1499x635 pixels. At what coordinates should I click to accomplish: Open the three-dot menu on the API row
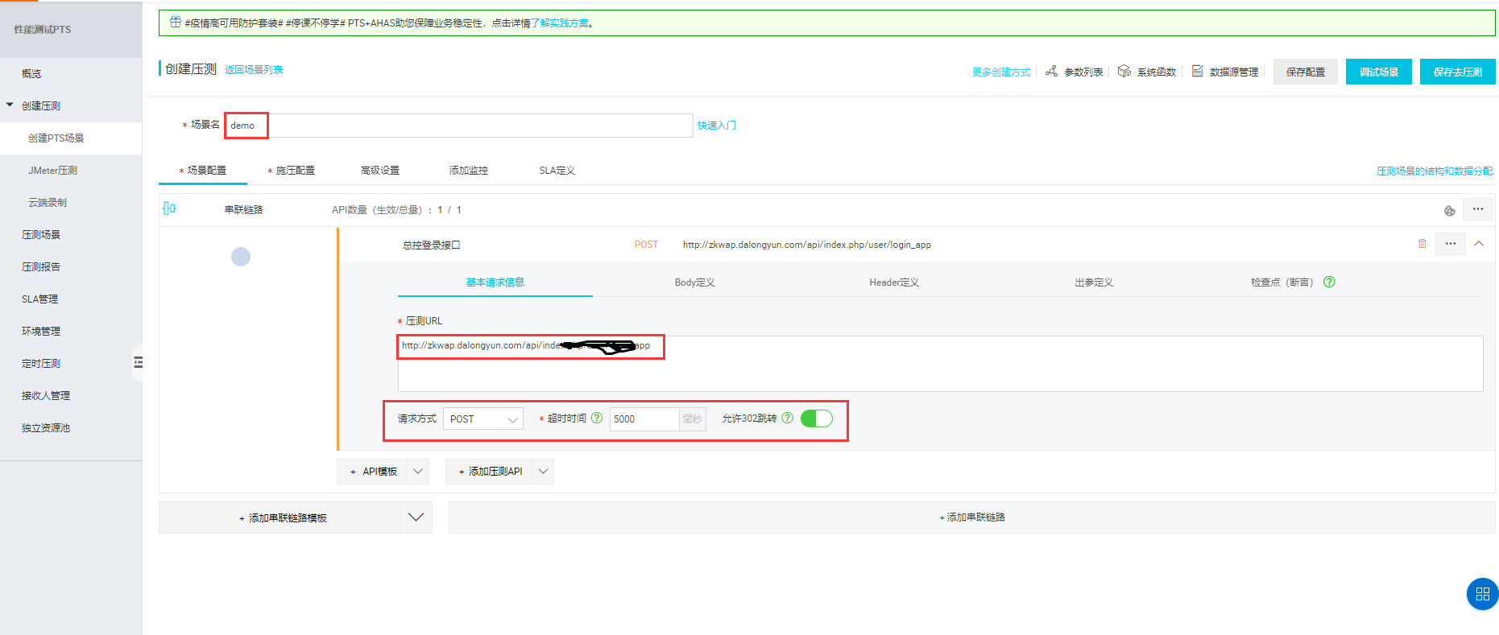click(x=1451, y=244)
